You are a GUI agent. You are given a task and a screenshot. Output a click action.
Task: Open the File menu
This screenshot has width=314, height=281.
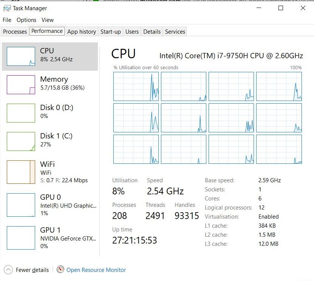7,20
